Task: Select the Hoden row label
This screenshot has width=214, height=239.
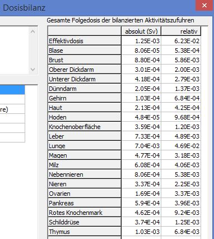Action: pyautogui.click(x=85, y=117)
